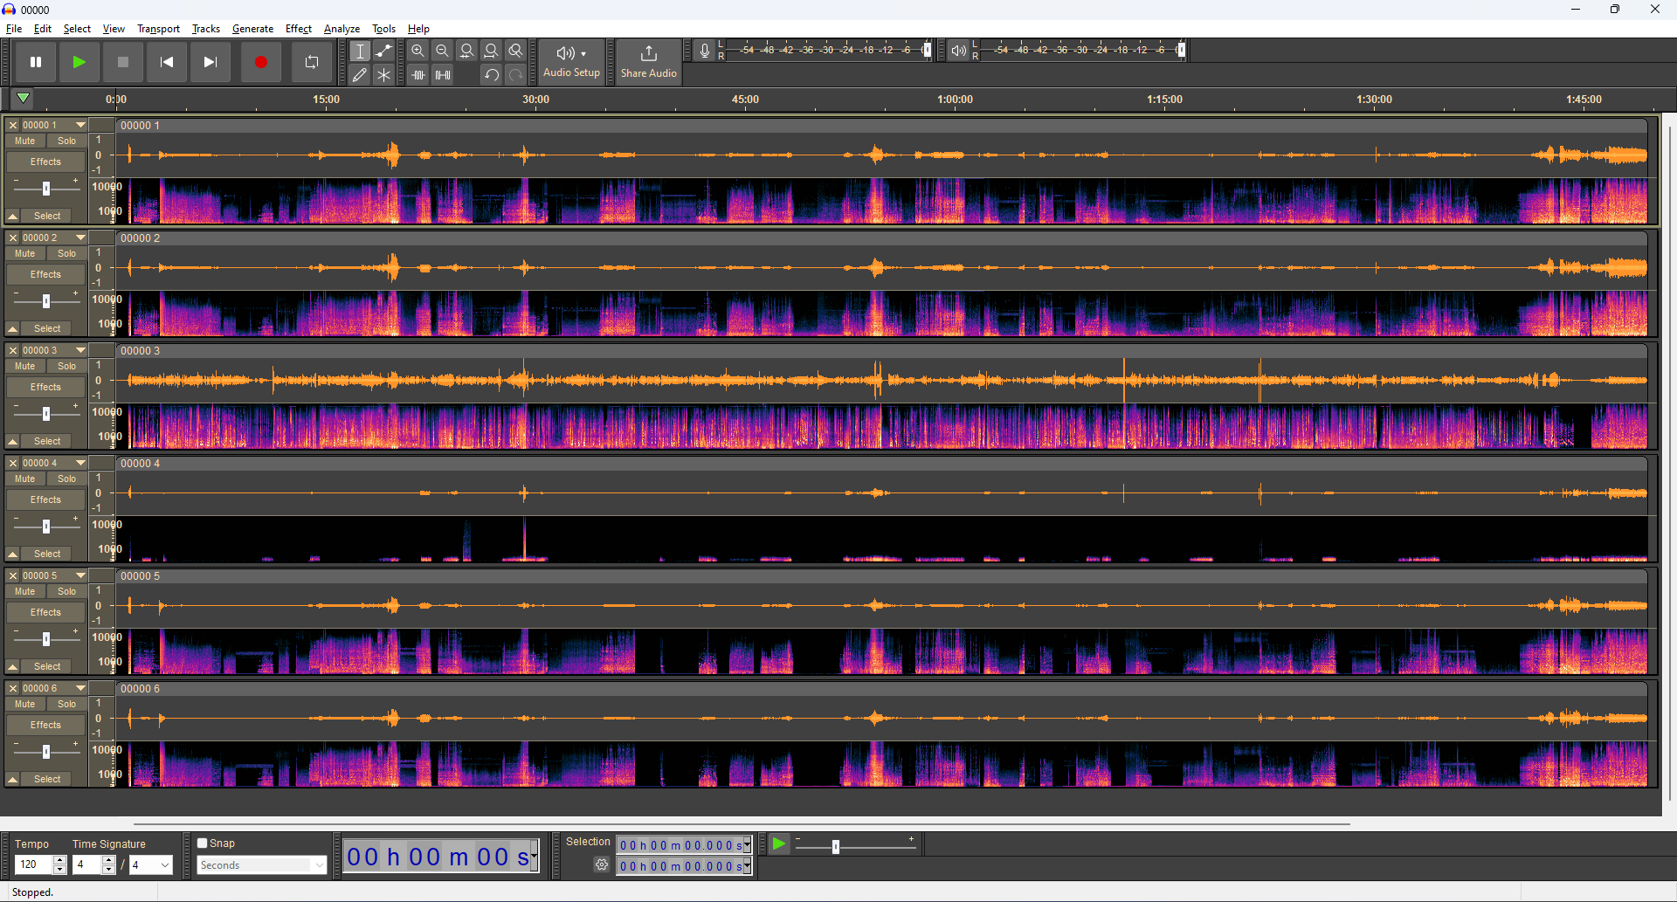This screenshot has height=902, width=1677.
Task: Enable the Snap checkbox
Action: tap(203, 843)
